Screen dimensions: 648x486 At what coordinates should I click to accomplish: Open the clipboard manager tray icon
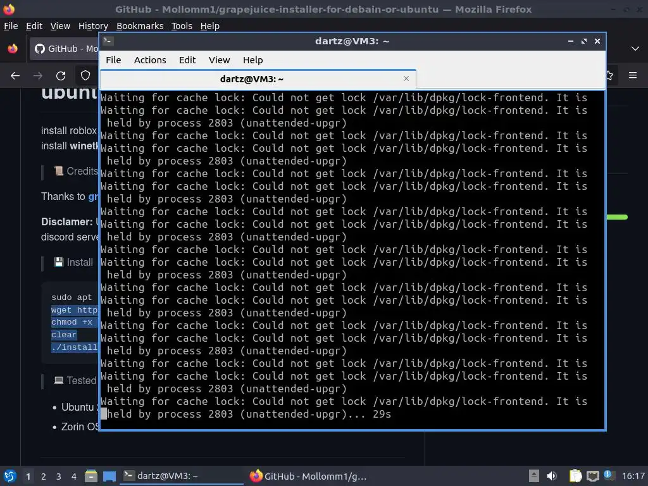coord(575,476)
